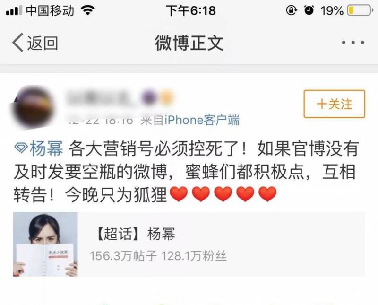This screenshot has height=305, width=378.
Task: Tap the first red heart emoji
Action: pyautogui.click(x=179, y=194)
